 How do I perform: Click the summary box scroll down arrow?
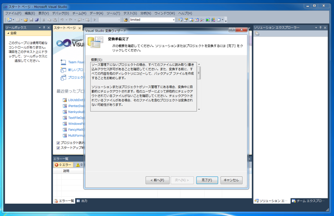click(x=199, y=109)
